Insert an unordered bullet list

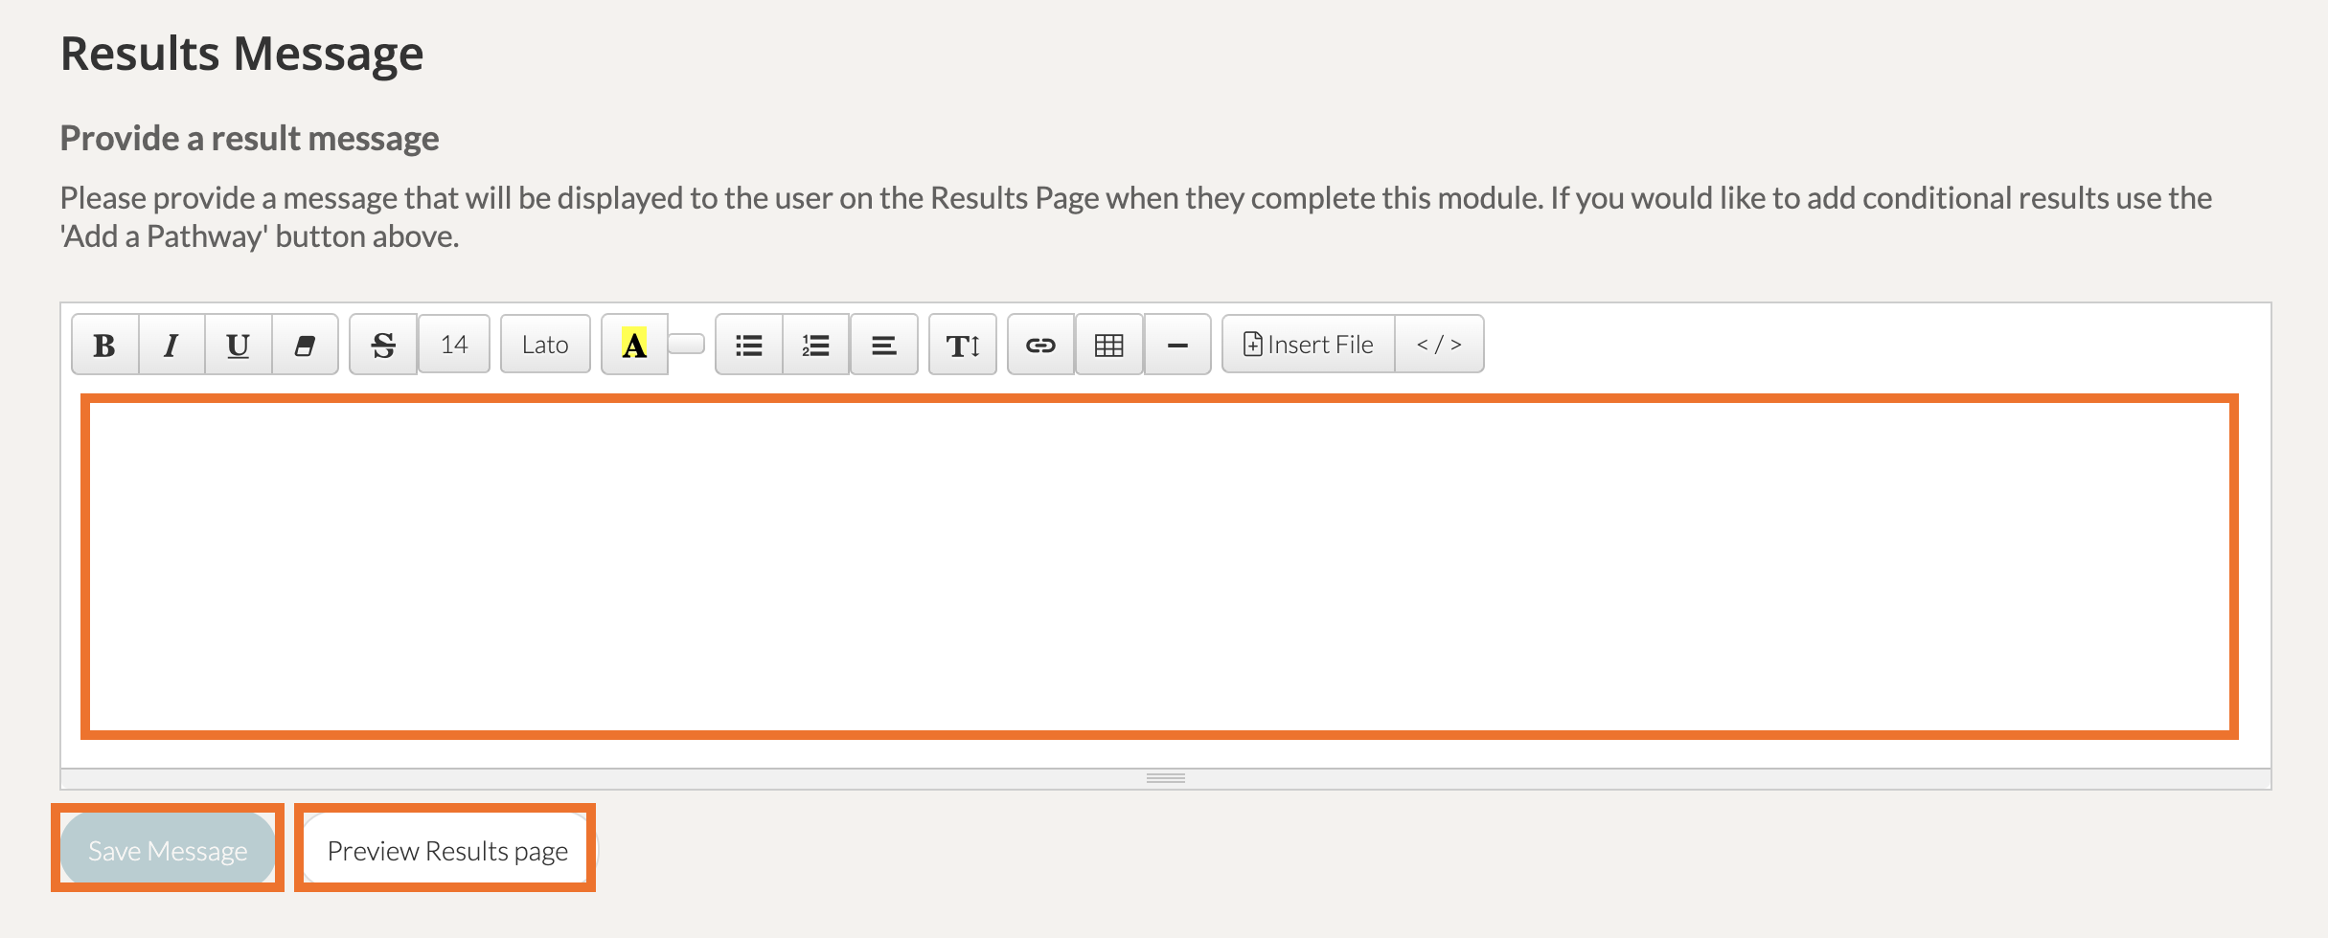(x=749, y=345)
